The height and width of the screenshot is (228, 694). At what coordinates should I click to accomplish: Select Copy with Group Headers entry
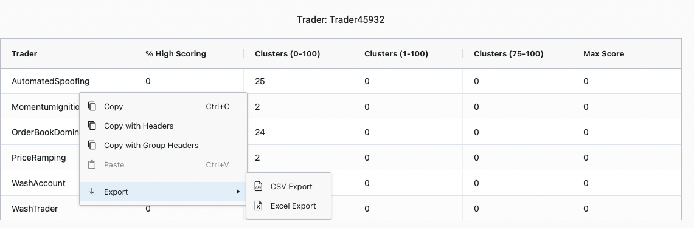[x=164, y=145]
